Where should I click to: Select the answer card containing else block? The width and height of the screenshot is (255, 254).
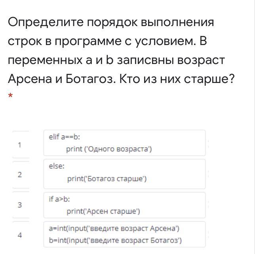(x=125, y=174)
